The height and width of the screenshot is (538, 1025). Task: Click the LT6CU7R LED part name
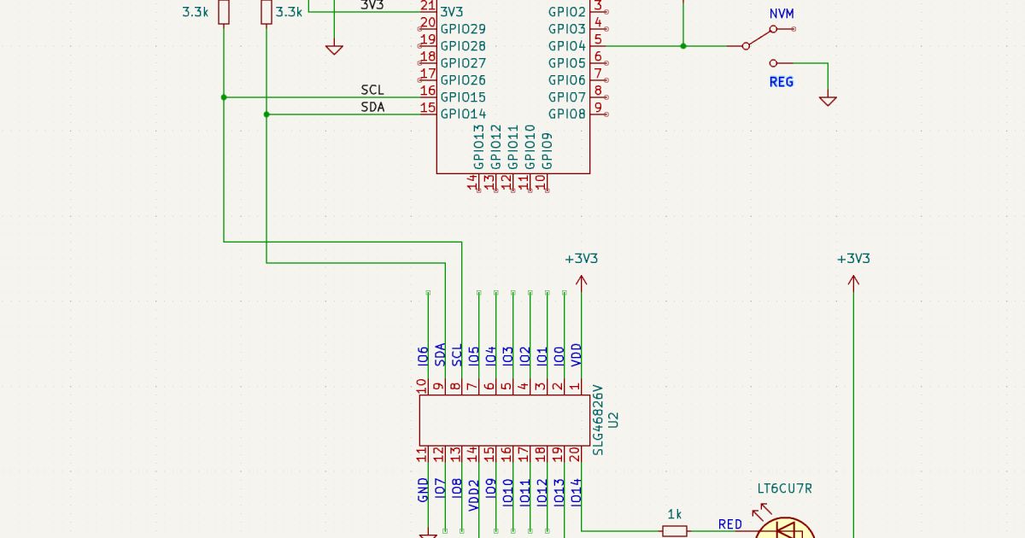point(784,489)
